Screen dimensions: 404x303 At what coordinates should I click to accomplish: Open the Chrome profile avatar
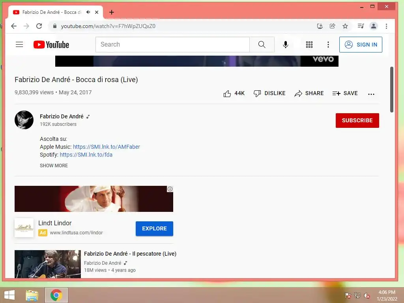point(373,26)
